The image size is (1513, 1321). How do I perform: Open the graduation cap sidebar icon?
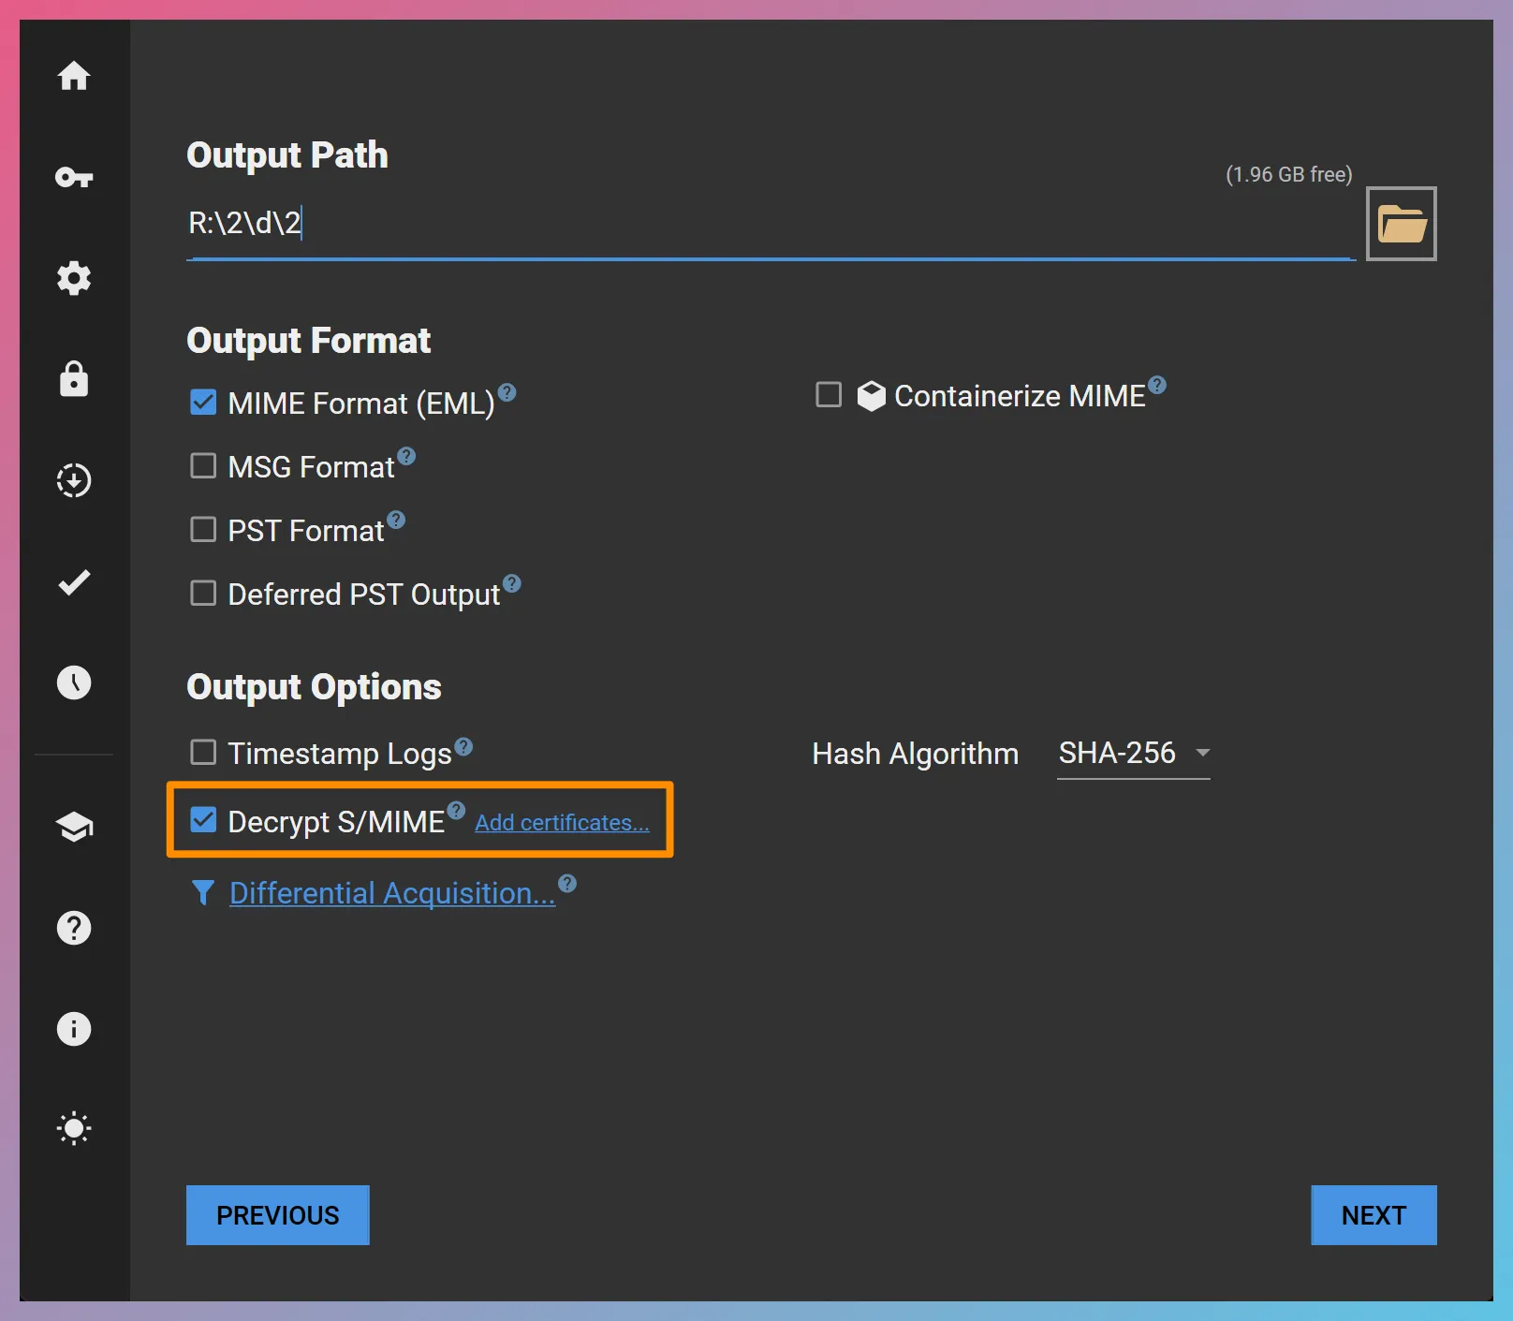pos(74,827)
